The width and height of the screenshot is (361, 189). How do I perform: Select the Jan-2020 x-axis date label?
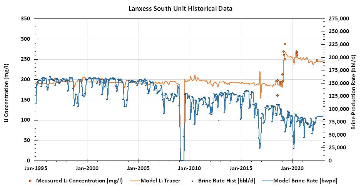pyautogui.click(x=292, y=168)
